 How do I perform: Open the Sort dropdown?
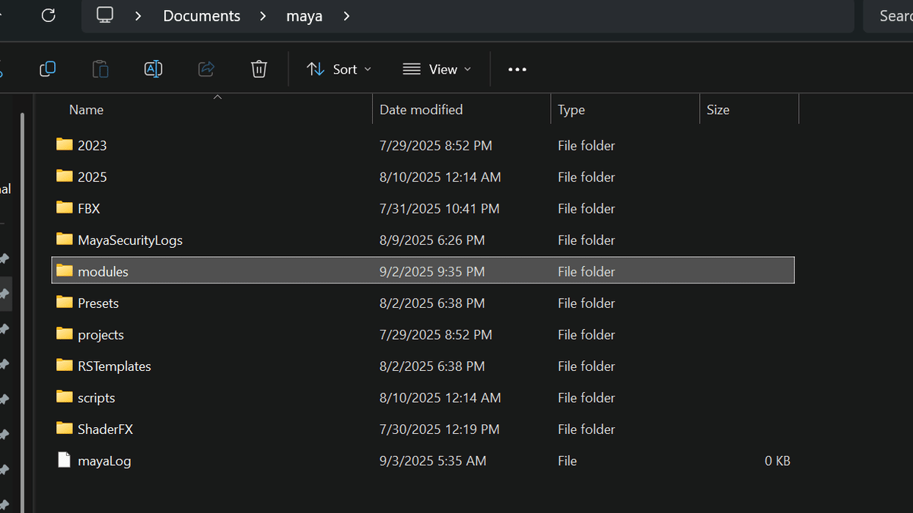(339, 69)
